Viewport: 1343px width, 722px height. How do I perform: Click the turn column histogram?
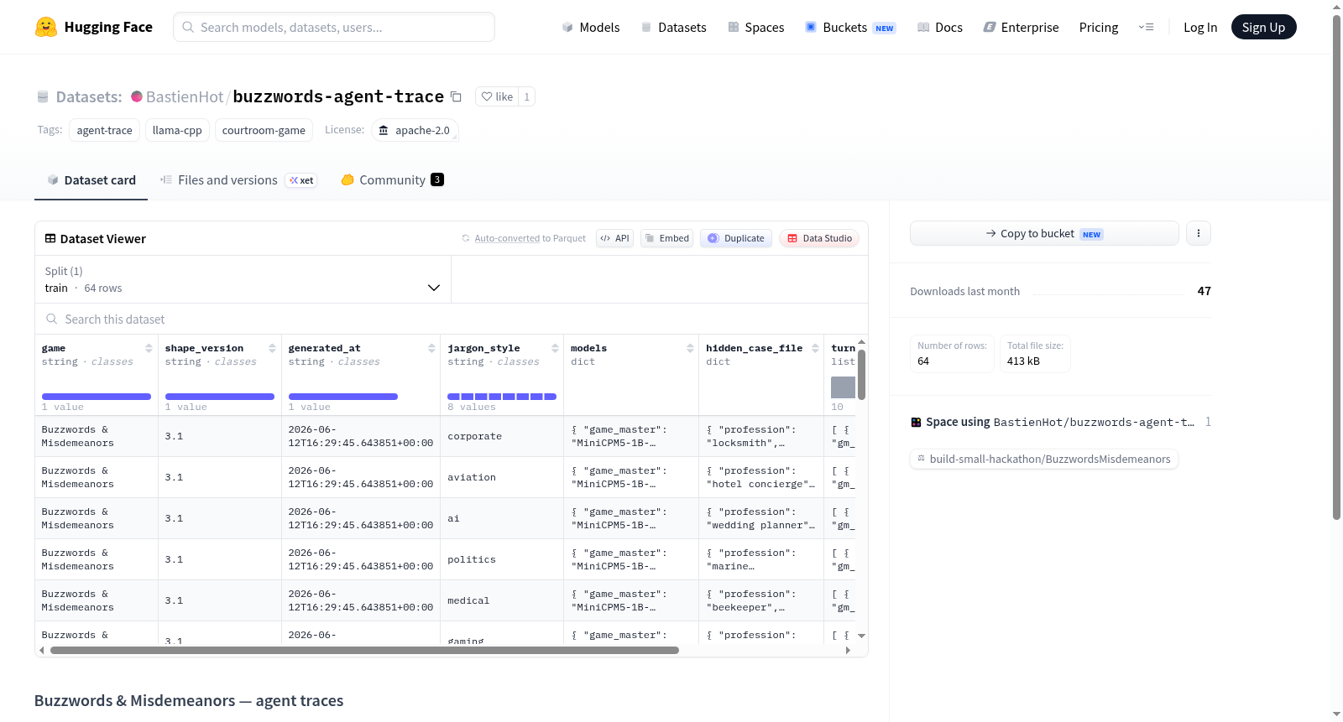point(843,387)
